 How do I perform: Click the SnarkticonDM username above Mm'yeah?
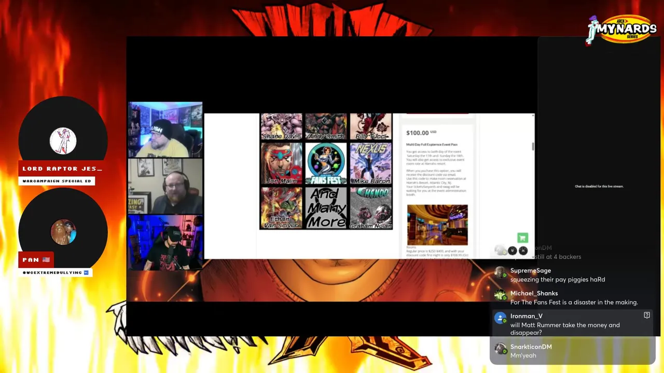[531, 347]
